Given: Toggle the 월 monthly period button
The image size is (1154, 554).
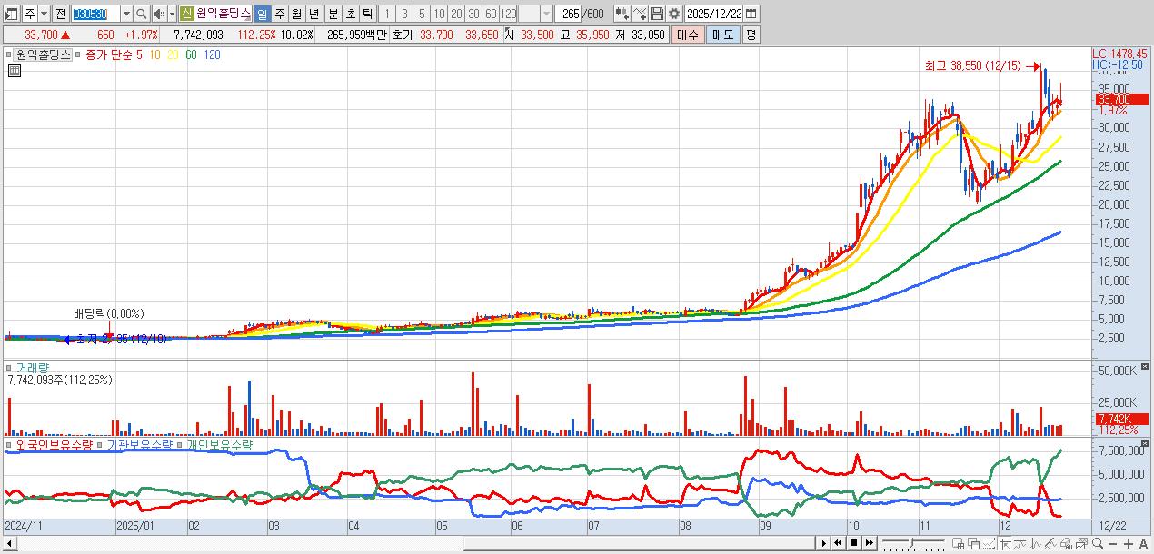Looking at the screenshot, I should [x=296, y=14].
